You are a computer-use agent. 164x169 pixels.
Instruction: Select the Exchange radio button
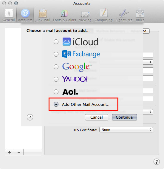tap(56, 54)
